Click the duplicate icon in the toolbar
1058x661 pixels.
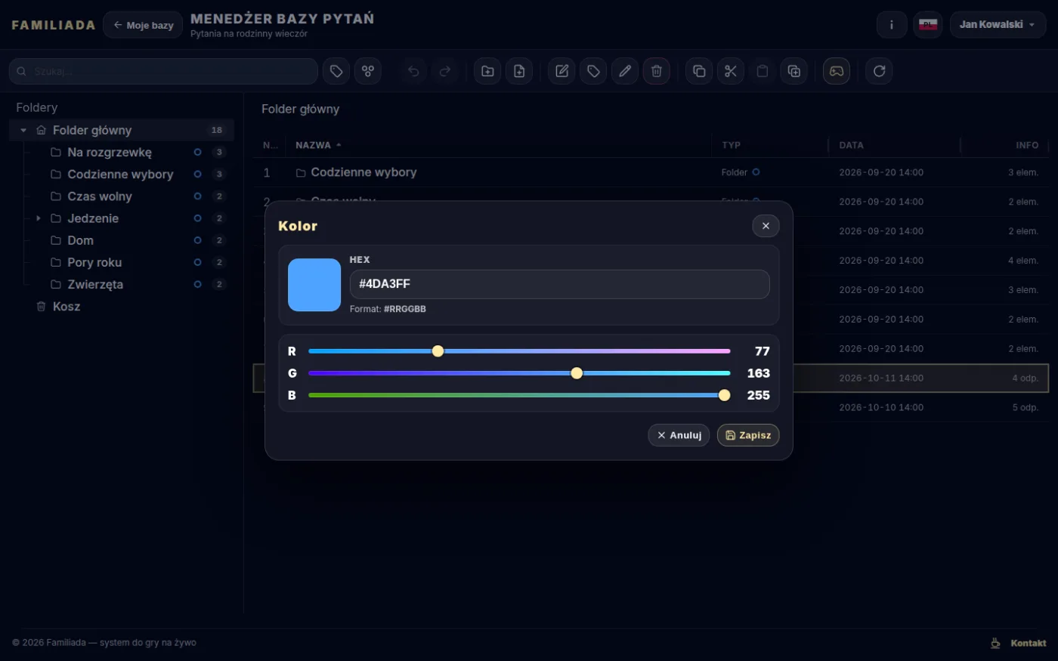(x=794, y=71)
